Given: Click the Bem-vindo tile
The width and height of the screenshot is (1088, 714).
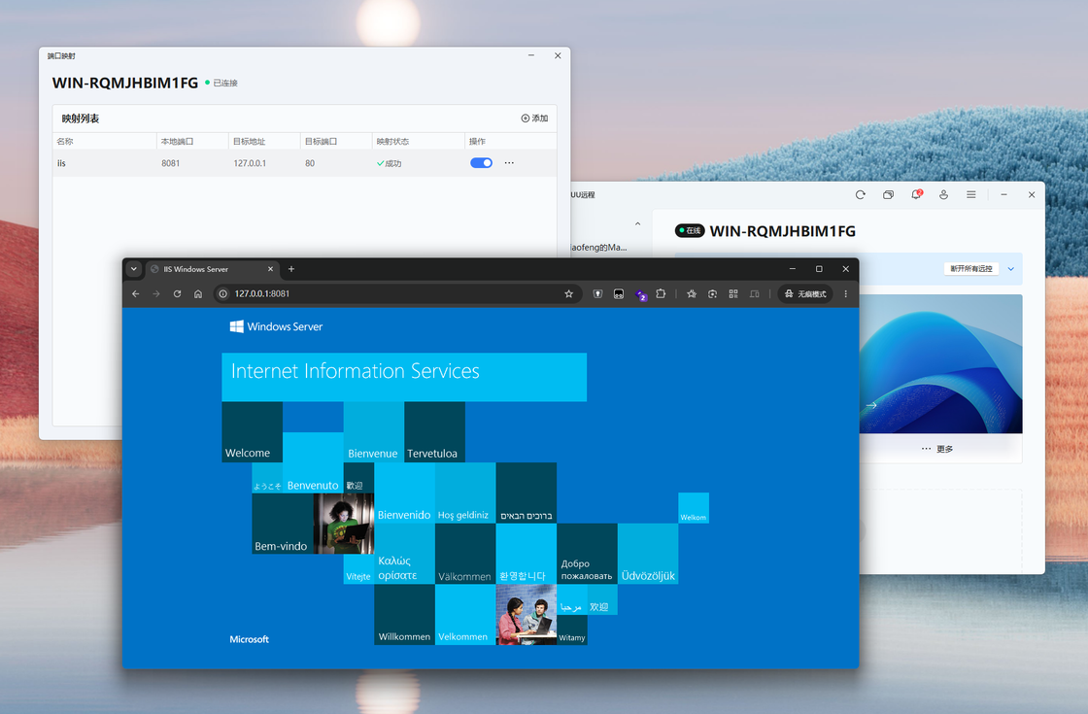Looking at the screenshot, I should pos(283,524).
